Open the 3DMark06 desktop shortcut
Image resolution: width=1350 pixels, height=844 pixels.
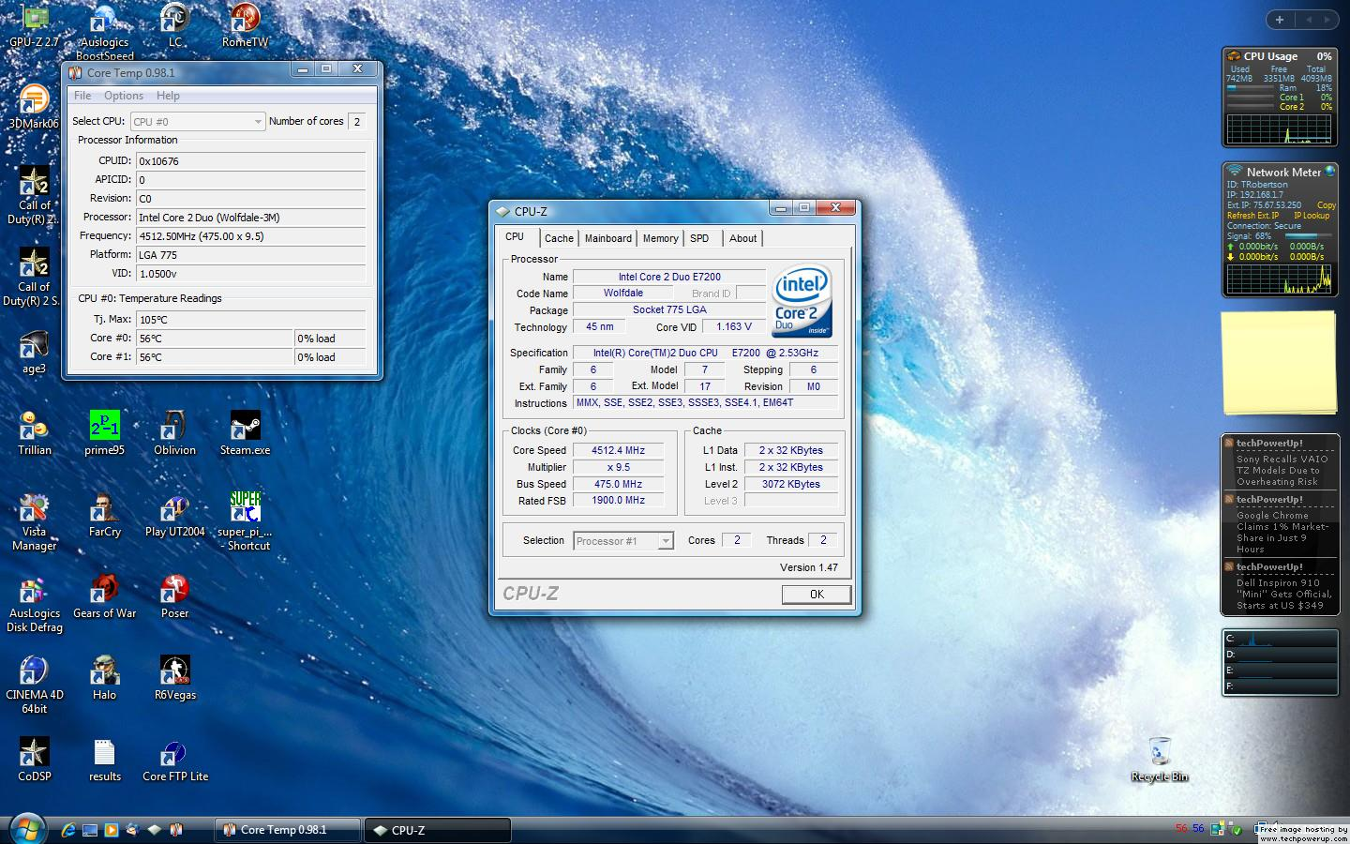coord(34,107)
